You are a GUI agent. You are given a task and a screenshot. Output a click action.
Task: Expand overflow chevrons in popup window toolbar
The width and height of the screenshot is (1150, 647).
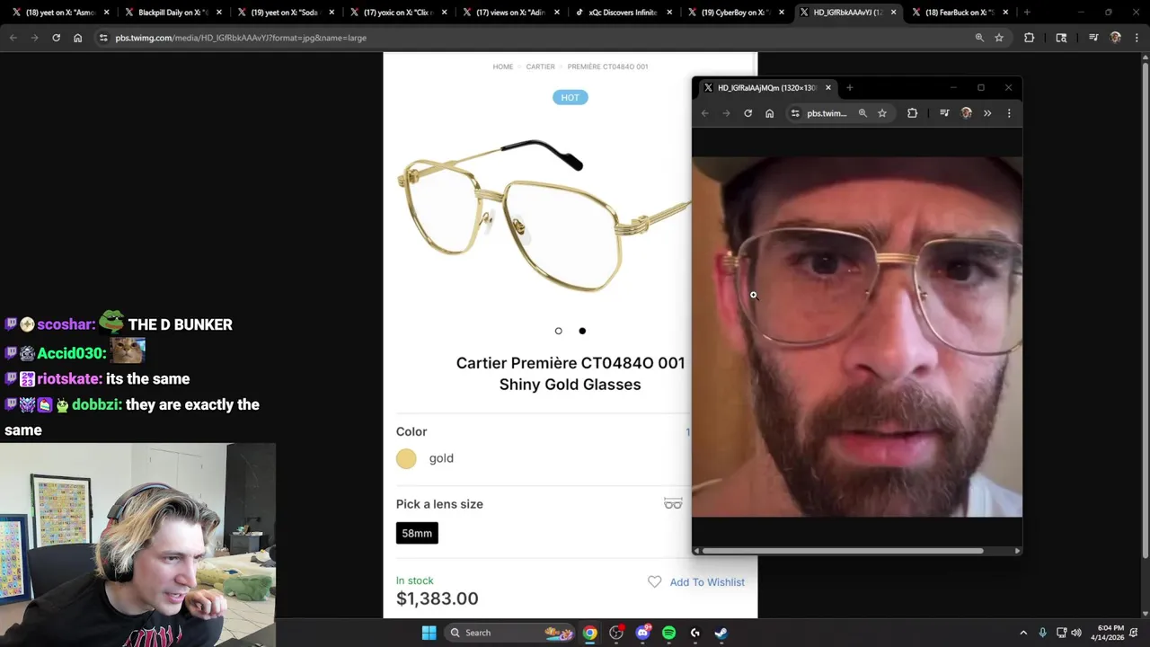[x=987, y=113]
